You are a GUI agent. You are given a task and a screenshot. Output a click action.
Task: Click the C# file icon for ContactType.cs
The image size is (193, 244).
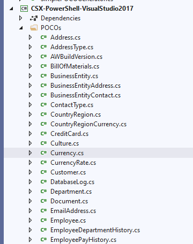tap(43, 105)
